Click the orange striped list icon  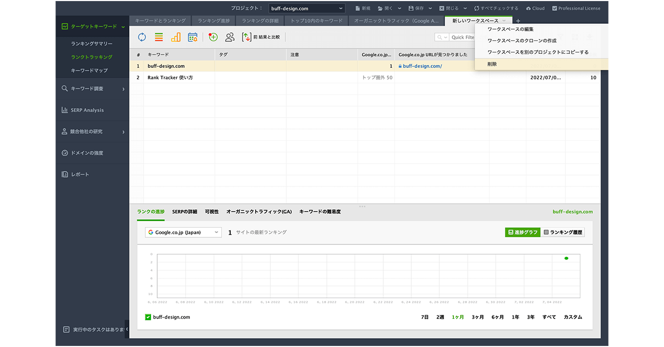click(159, 37)
